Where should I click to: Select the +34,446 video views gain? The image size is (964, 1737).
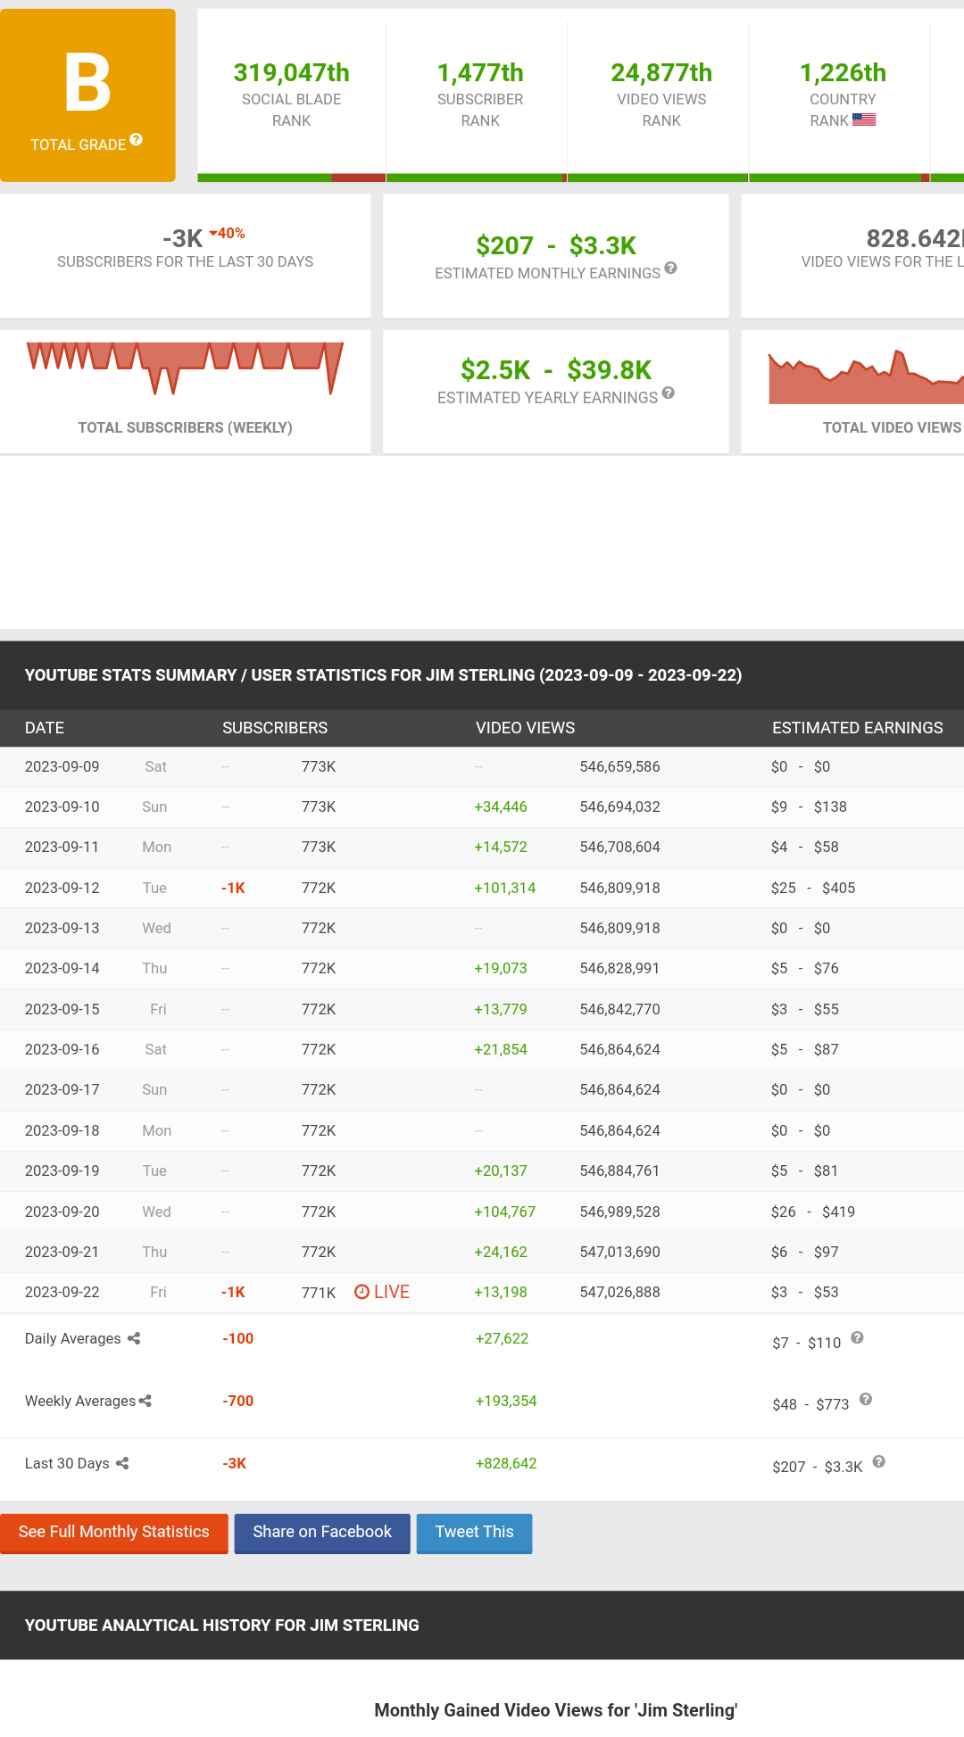click(x=501, y=806)
